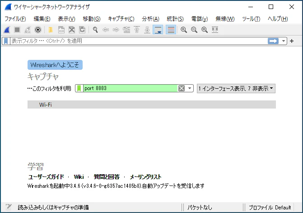The height and width of the screenshot is (213, 303).
Task: Open the 分析(A) menu
Action: click(150, 19)
